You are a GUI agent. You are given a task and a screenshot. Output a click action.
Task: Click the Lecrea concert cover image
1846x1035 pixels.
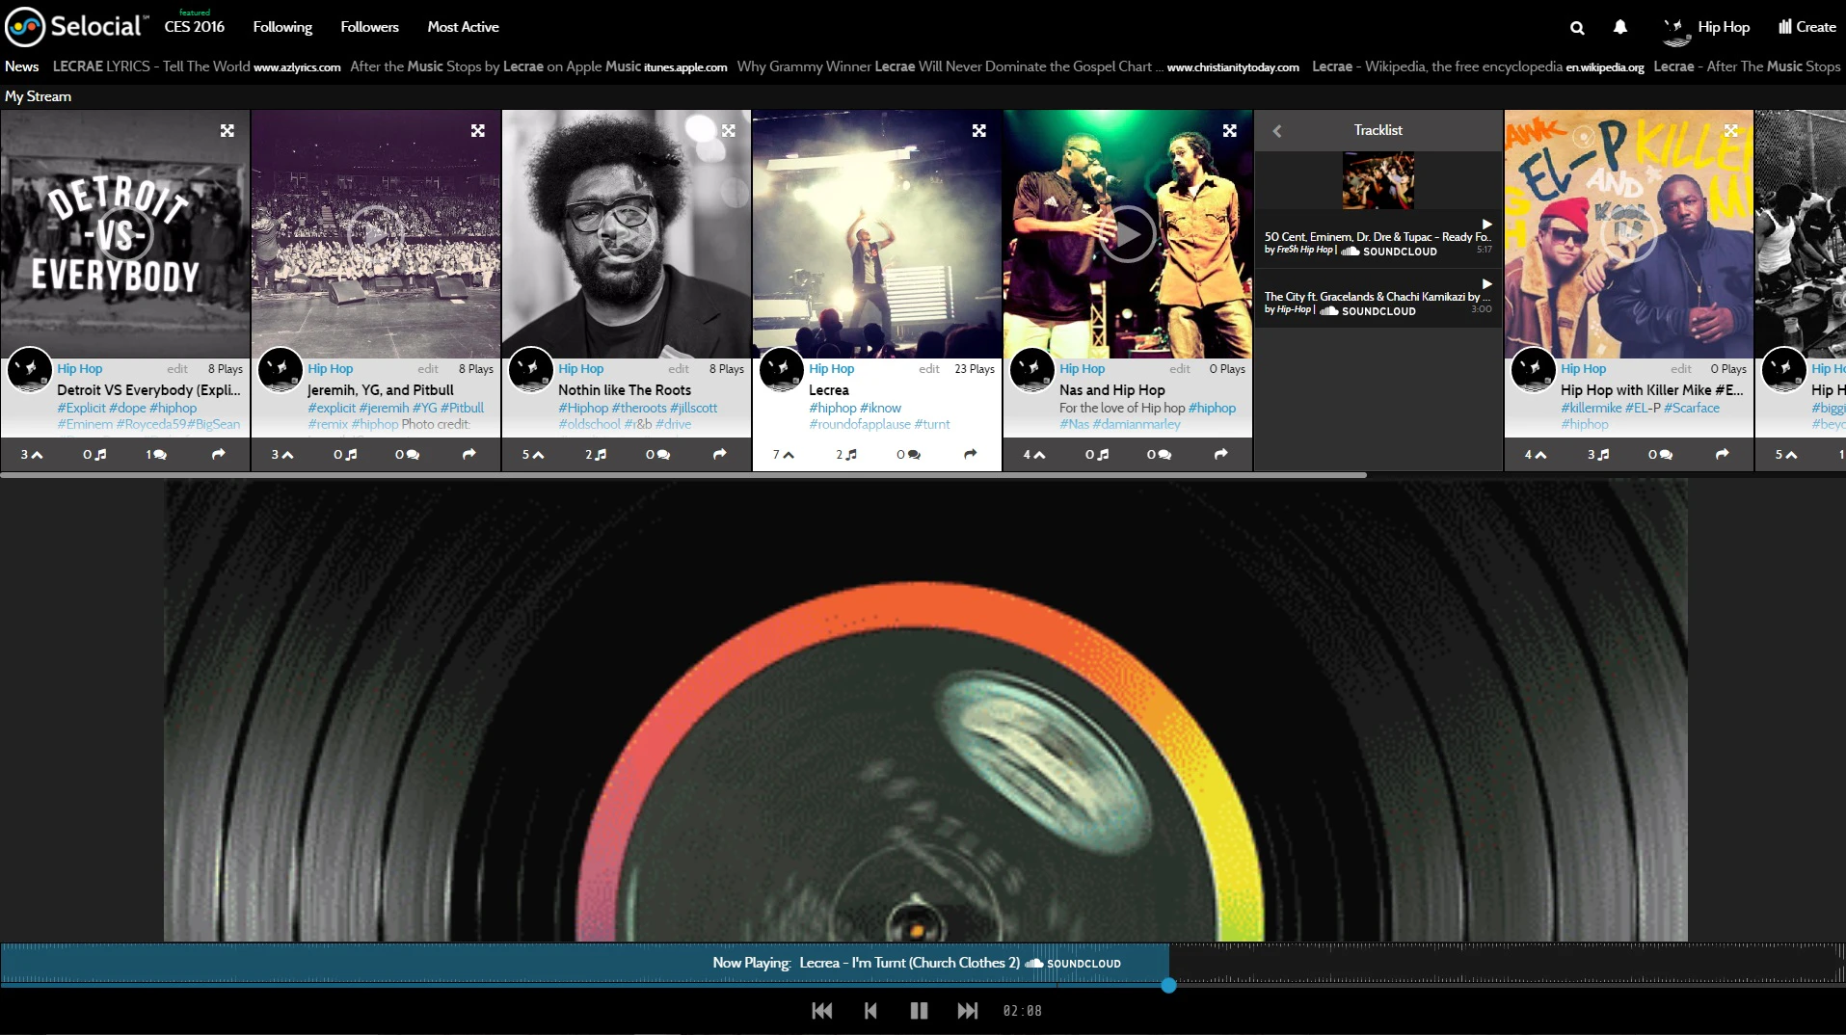click(877, 234)
